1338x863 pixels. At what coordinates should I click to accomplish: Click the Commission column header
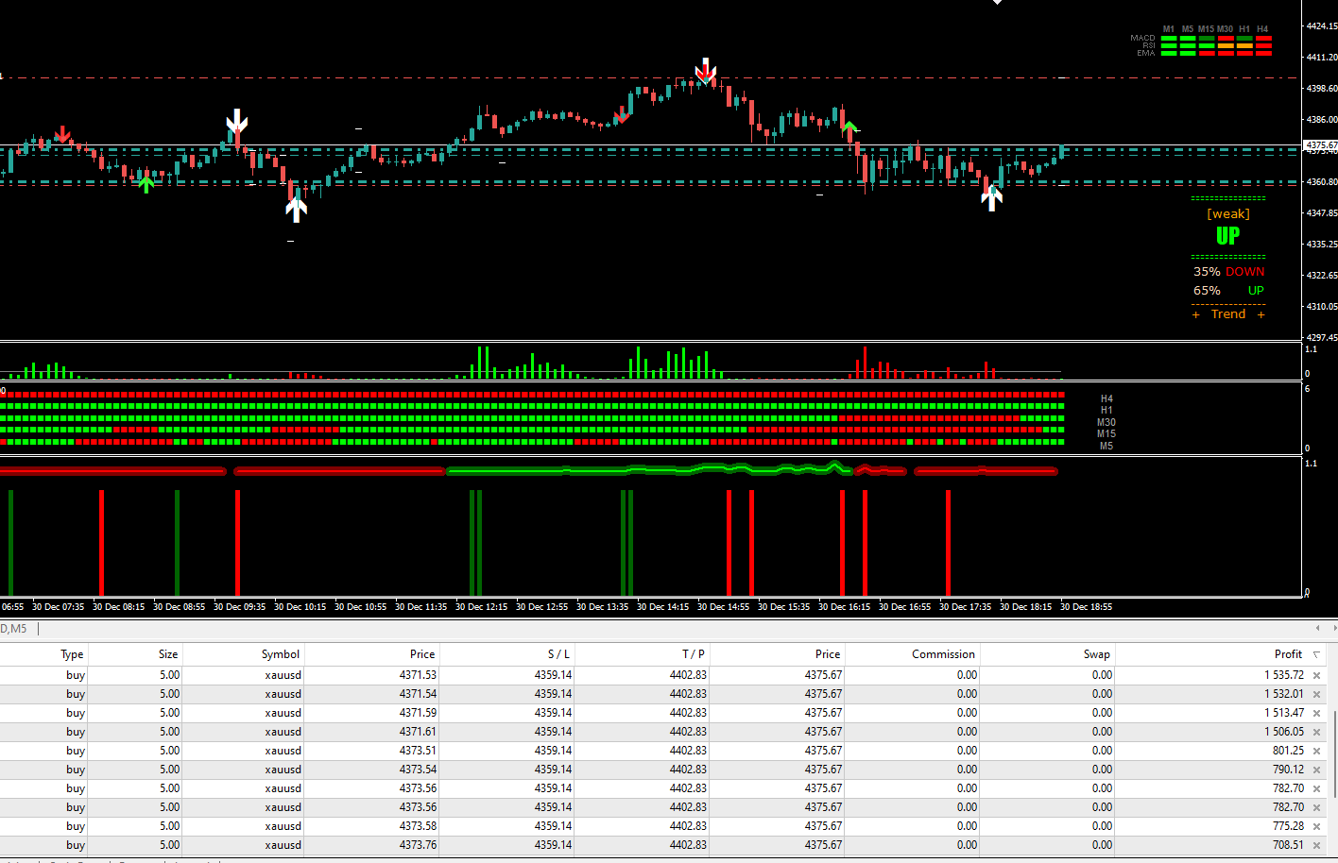(x=942, y=654)
